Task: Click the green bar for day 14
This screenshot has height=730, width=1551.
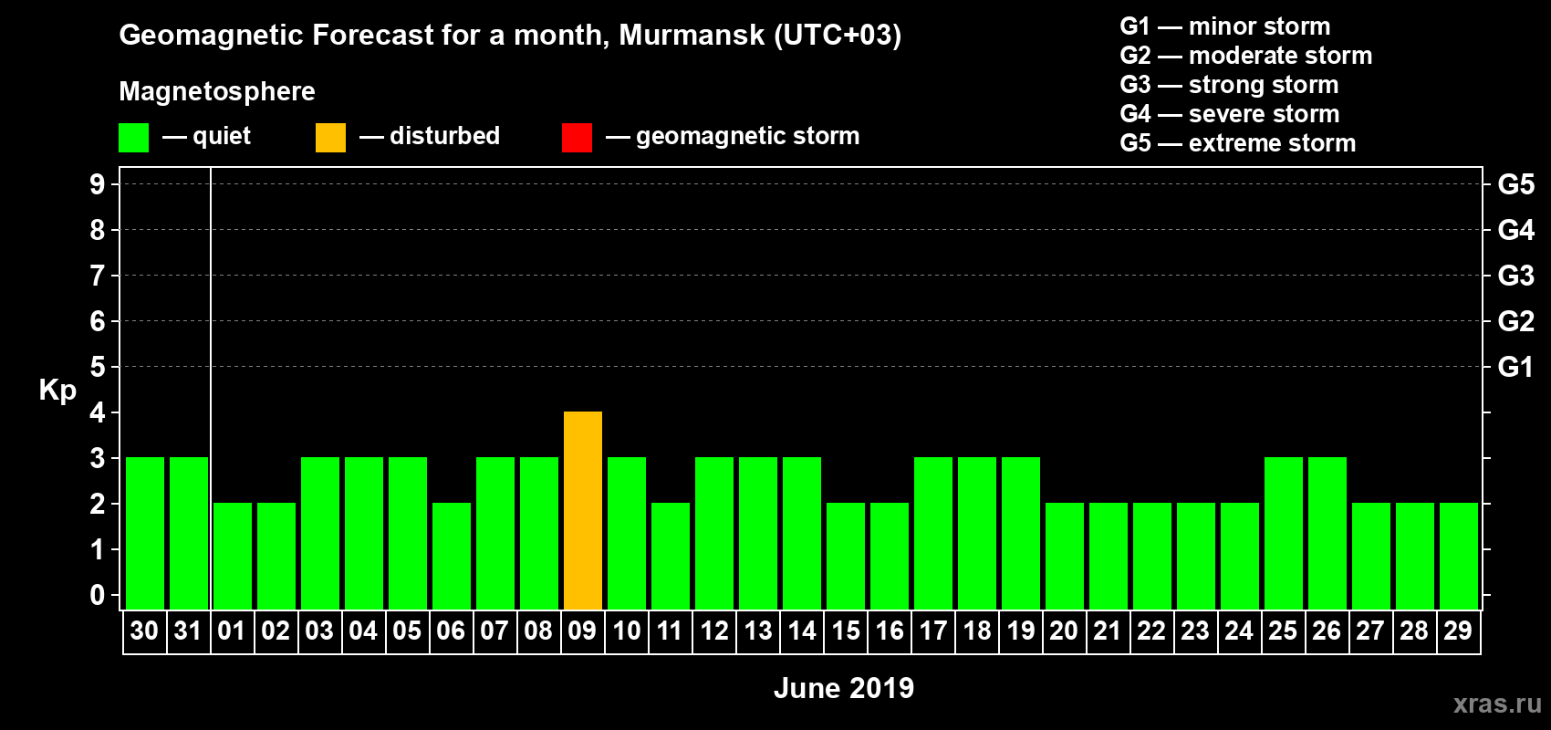Action: (802, 534)
